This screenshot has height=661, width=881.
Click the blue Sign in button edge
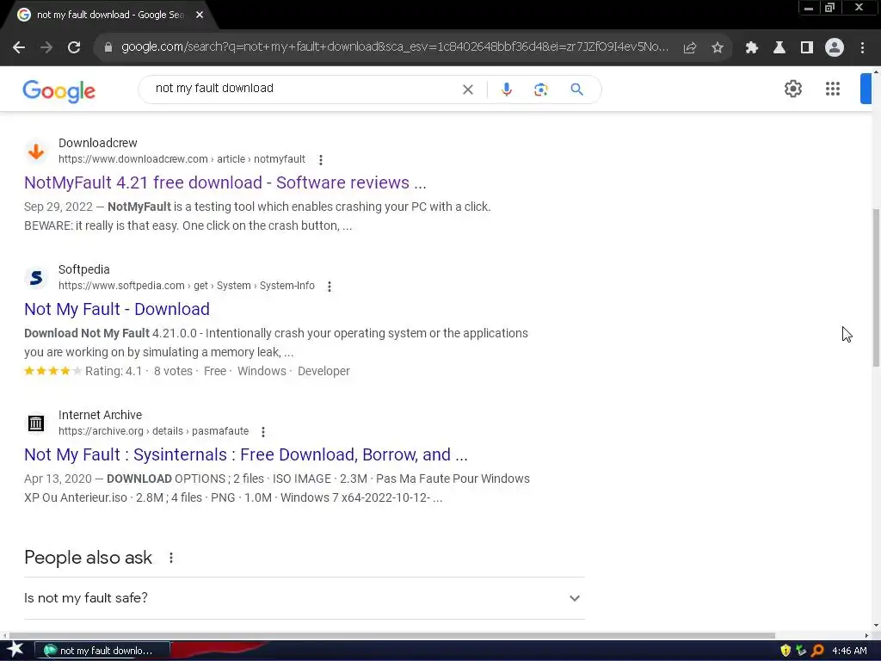[866, 89]
